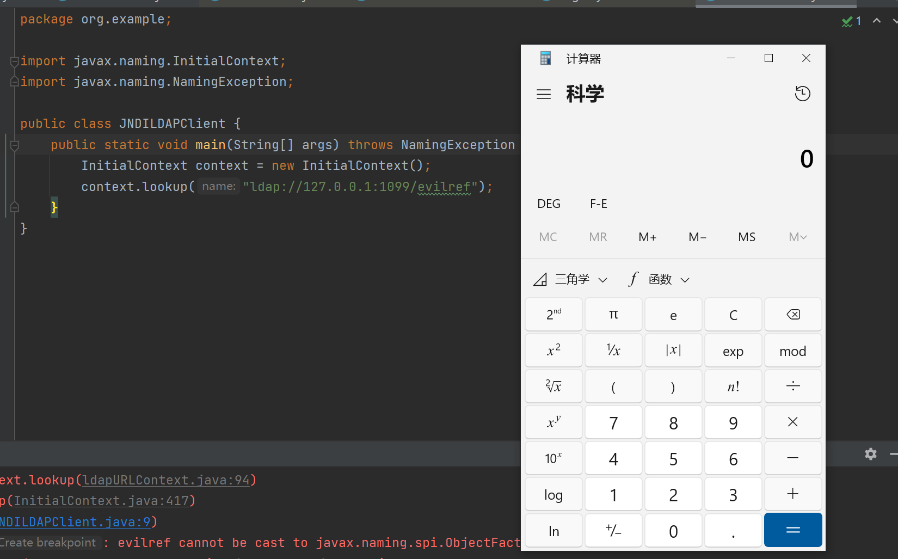This screenshot has height=559, width=898.
Task: Click the number 4 key
Action: (613, 458)
